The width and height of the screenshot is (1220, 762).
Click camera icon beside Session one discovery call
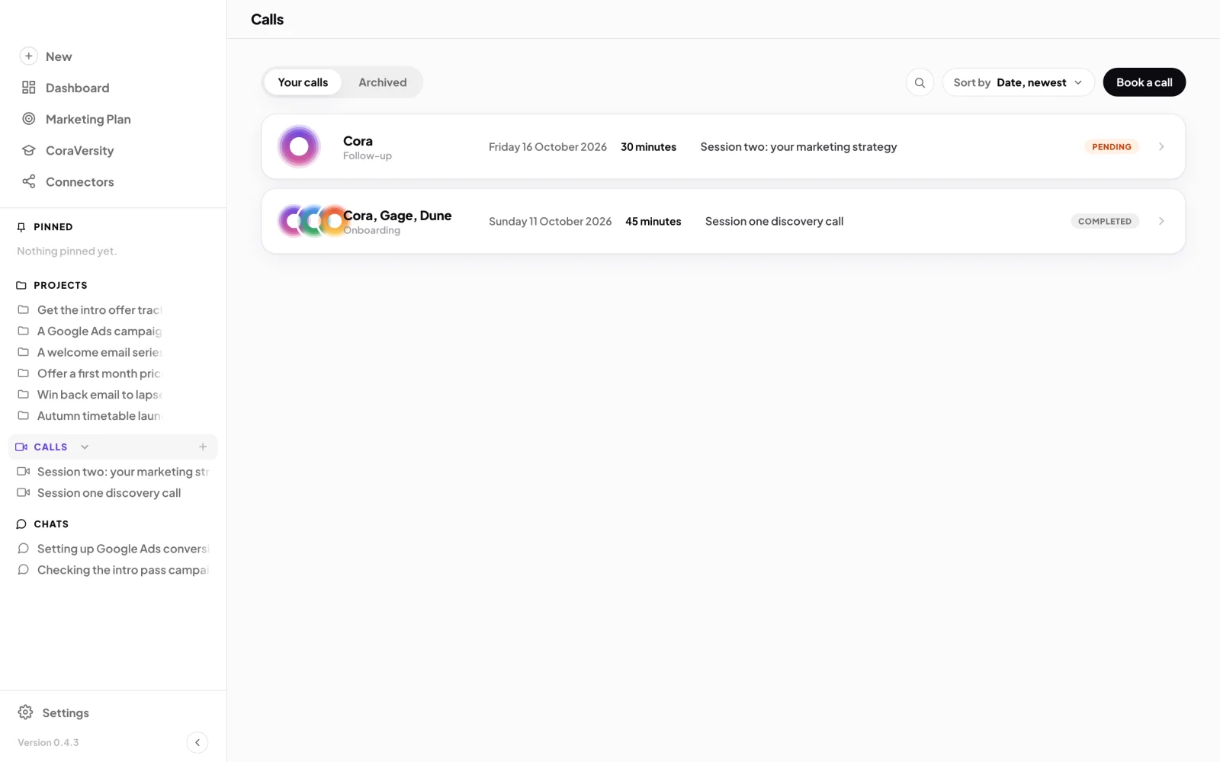coord(24,493)
